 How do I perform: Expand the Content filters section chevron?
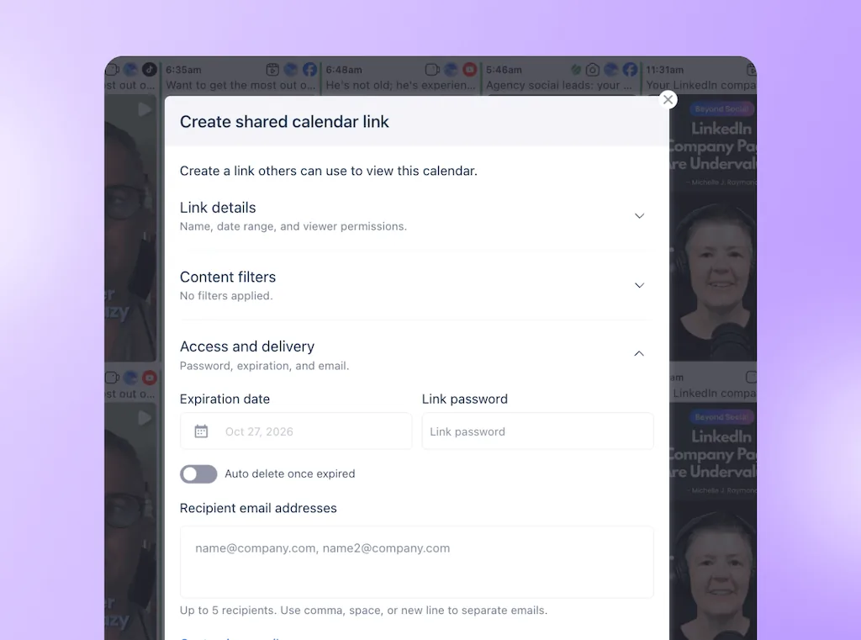pyautogui.click(x=639, y=285)
